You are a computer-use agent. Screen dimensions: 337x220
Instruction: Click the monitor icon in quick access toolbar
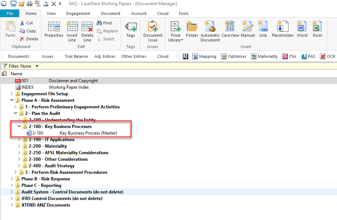pos(13,4)
